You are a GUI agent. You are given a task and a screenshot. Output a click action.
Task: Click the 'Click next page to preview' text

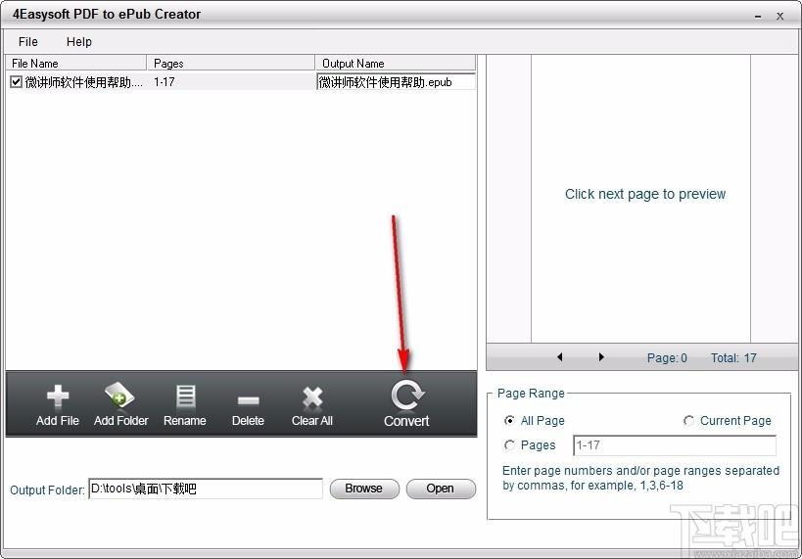(645, 194)
